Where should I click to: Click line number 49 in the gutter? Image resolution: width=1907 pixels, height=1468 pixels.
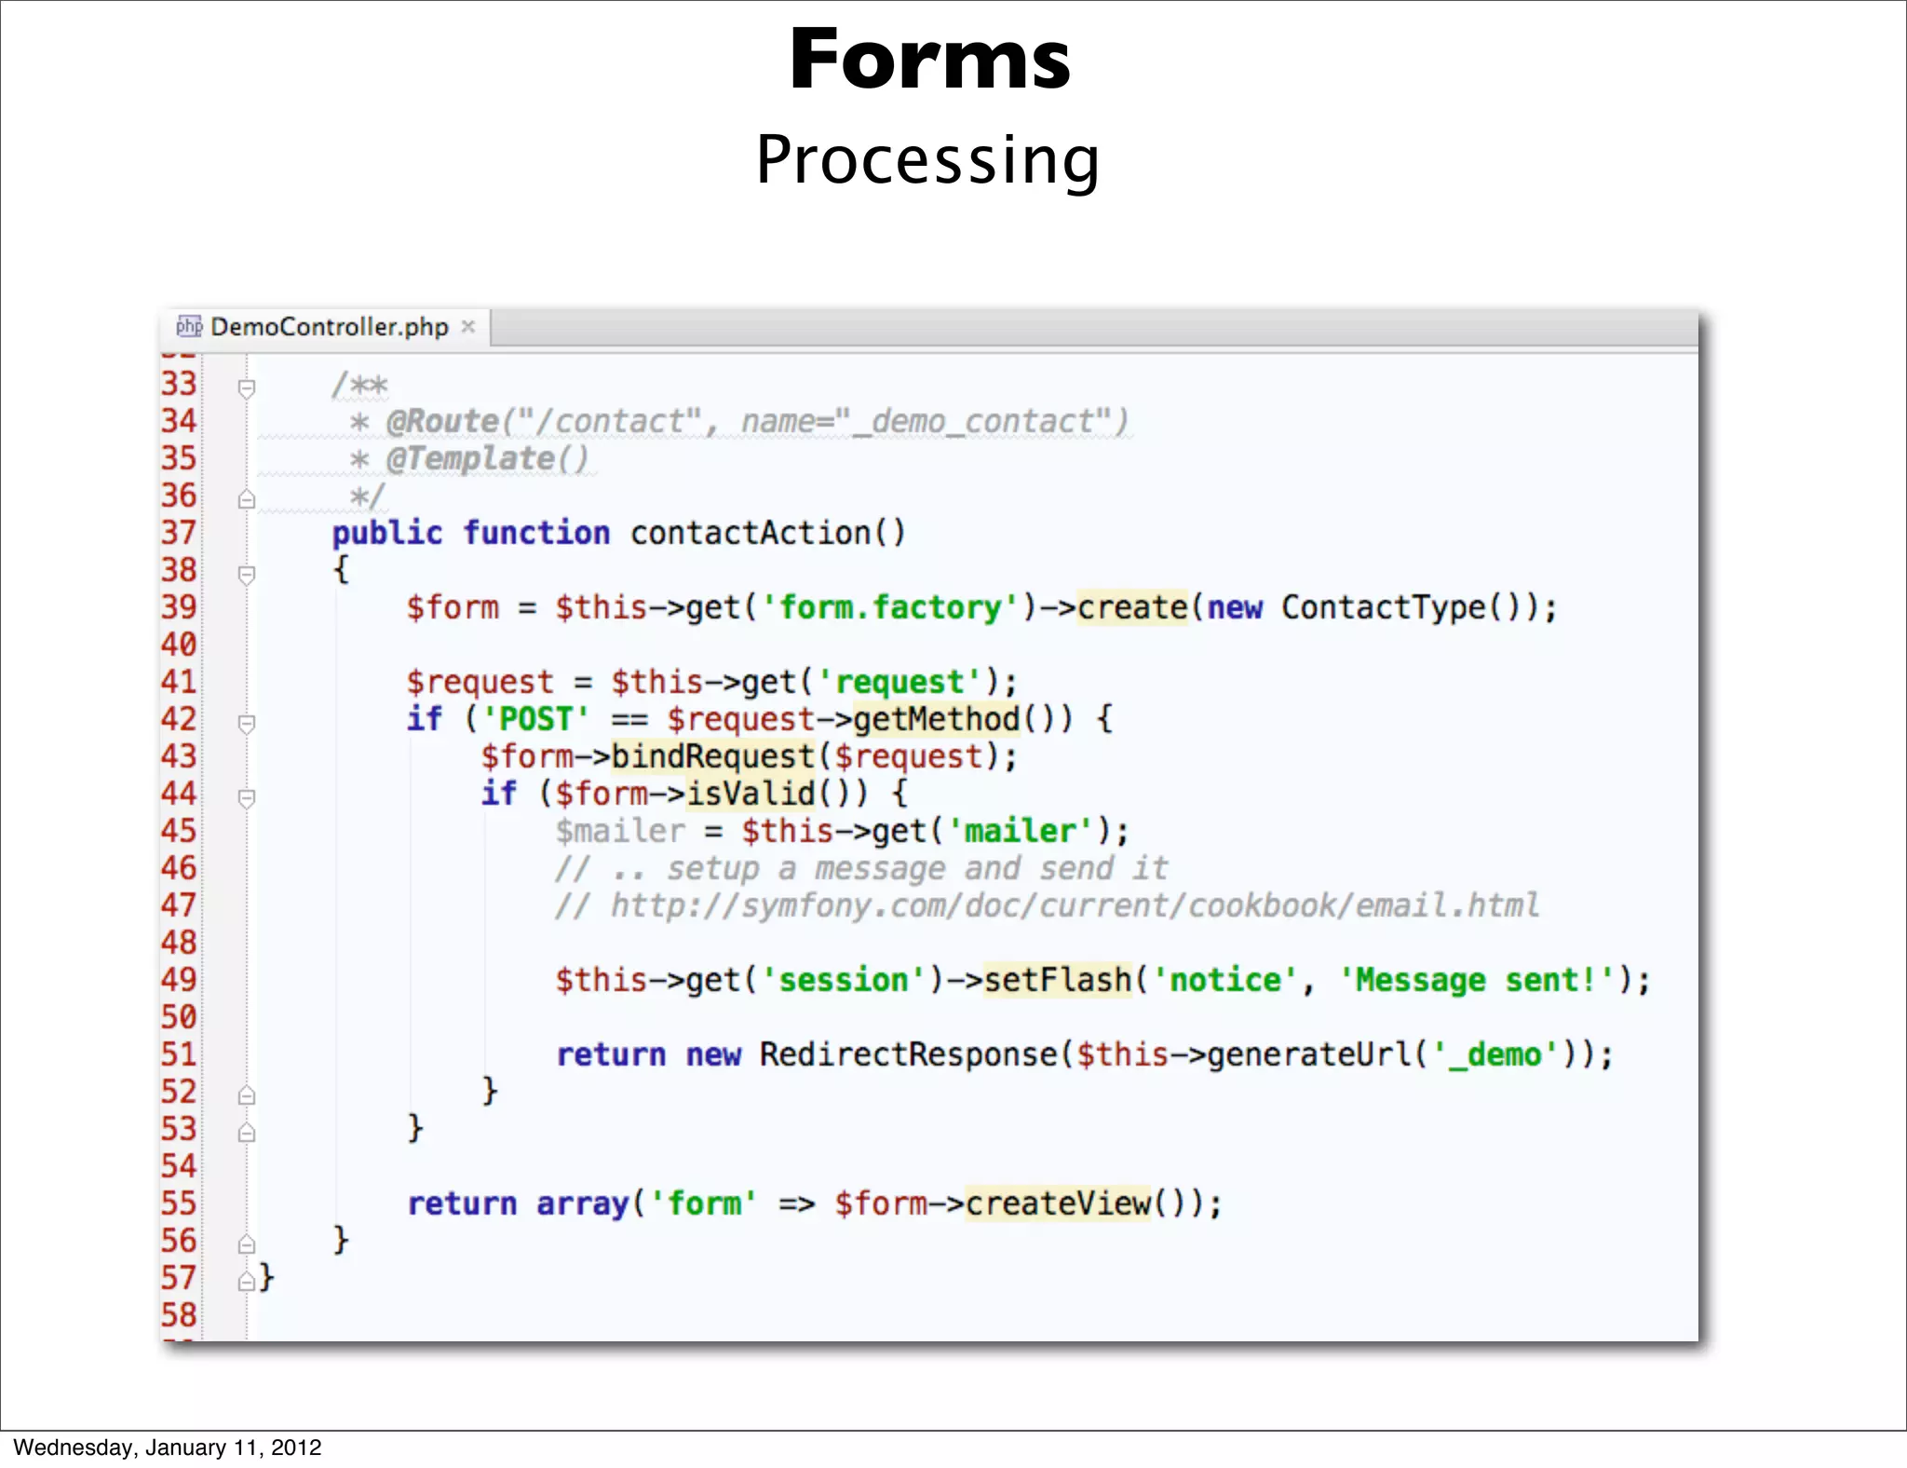click(x=179, y=980)
